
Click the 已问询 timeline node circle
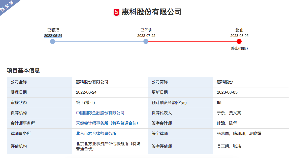[x=146, y=41]
